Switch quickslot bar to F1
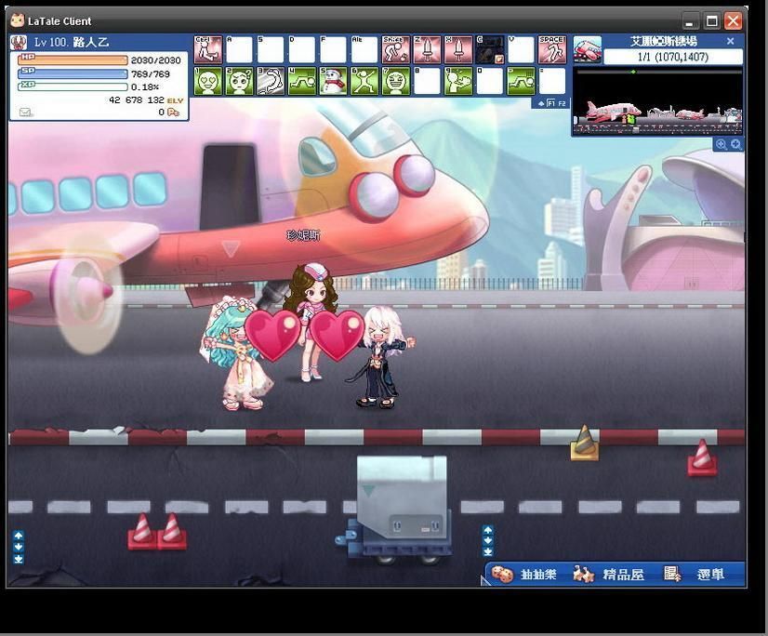Screen dimensions: 768x636 click(x=551, y=103)
